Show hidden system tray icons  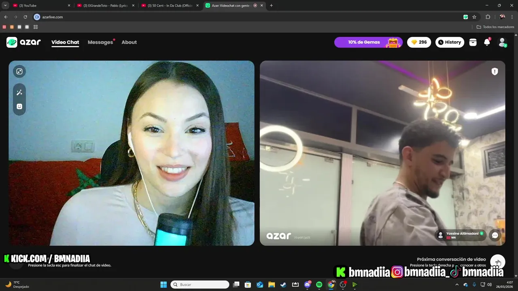pyautogui.click(x=457, y=285)
